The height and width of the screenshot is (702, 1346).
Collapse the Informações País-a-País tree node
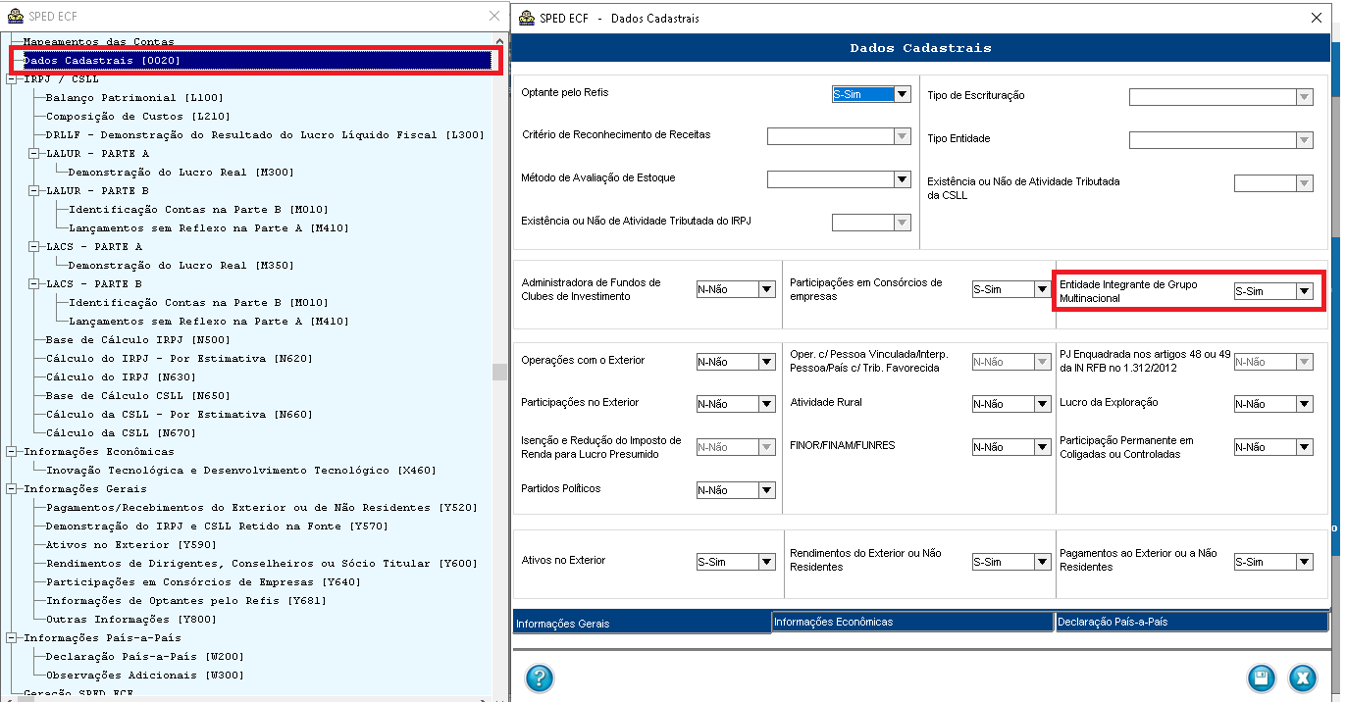click(x=11, y=638)
